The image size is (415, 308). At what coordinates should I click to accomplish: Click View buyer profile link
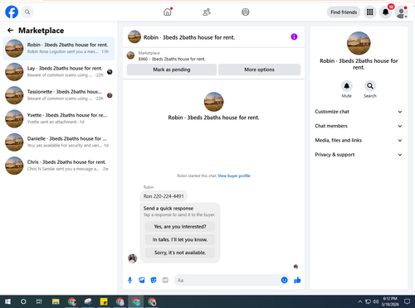click(x=234, y=176)
